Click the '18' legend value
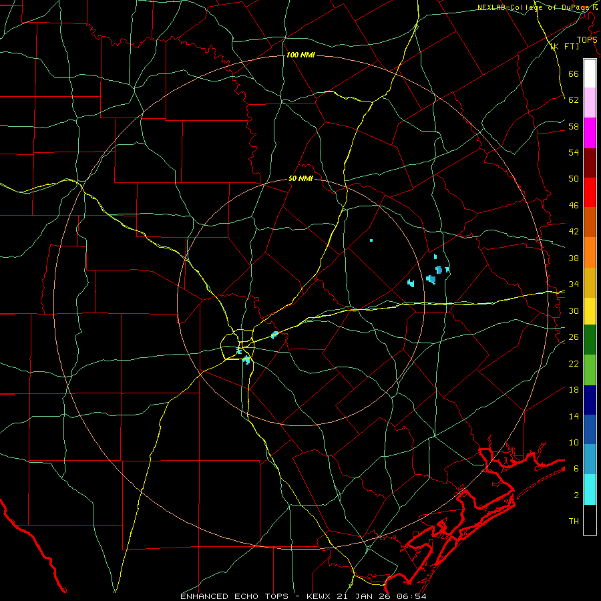Image resolution: width=601 pixels, height=601 pixels. click(x=574, y=390)
